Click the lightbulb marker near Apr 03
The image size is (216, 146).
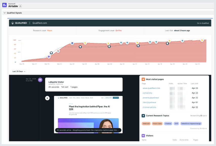click(x=80, y=47)
